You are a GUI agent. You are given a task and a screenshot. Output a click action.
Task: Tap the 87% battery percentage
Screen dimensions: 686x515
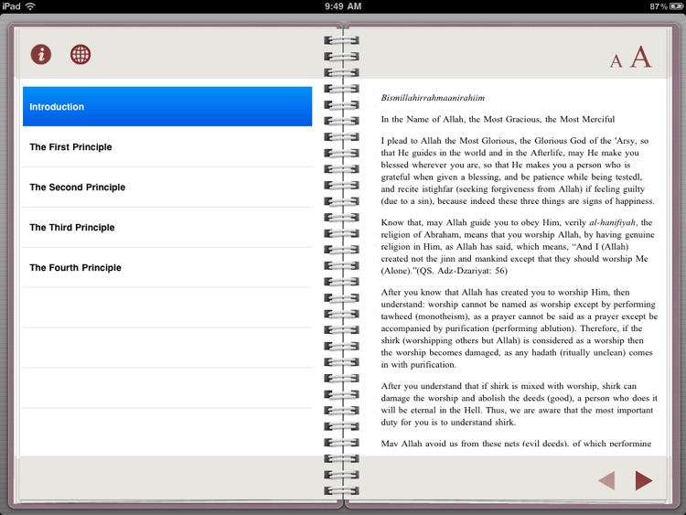[659, 6]
